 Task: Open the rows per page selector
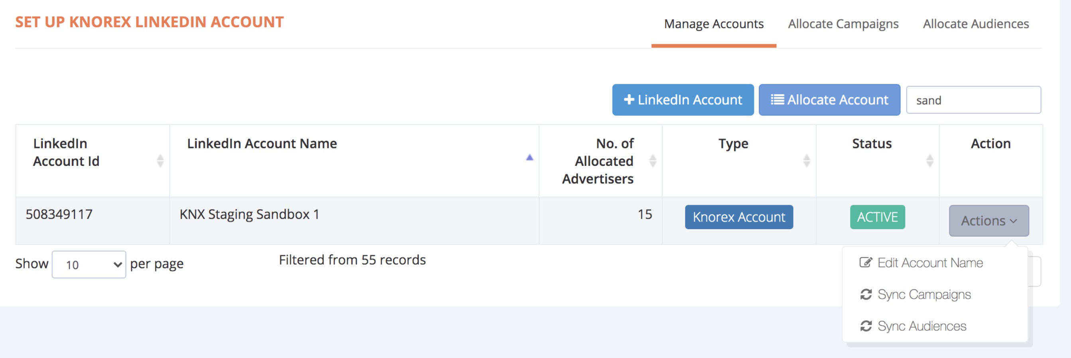tap(89, 264)
